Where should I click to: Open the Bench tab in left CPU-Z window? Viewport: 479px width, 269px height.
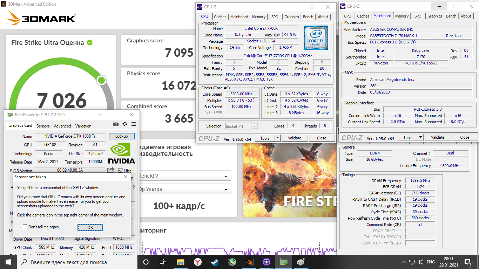point(308,16)
